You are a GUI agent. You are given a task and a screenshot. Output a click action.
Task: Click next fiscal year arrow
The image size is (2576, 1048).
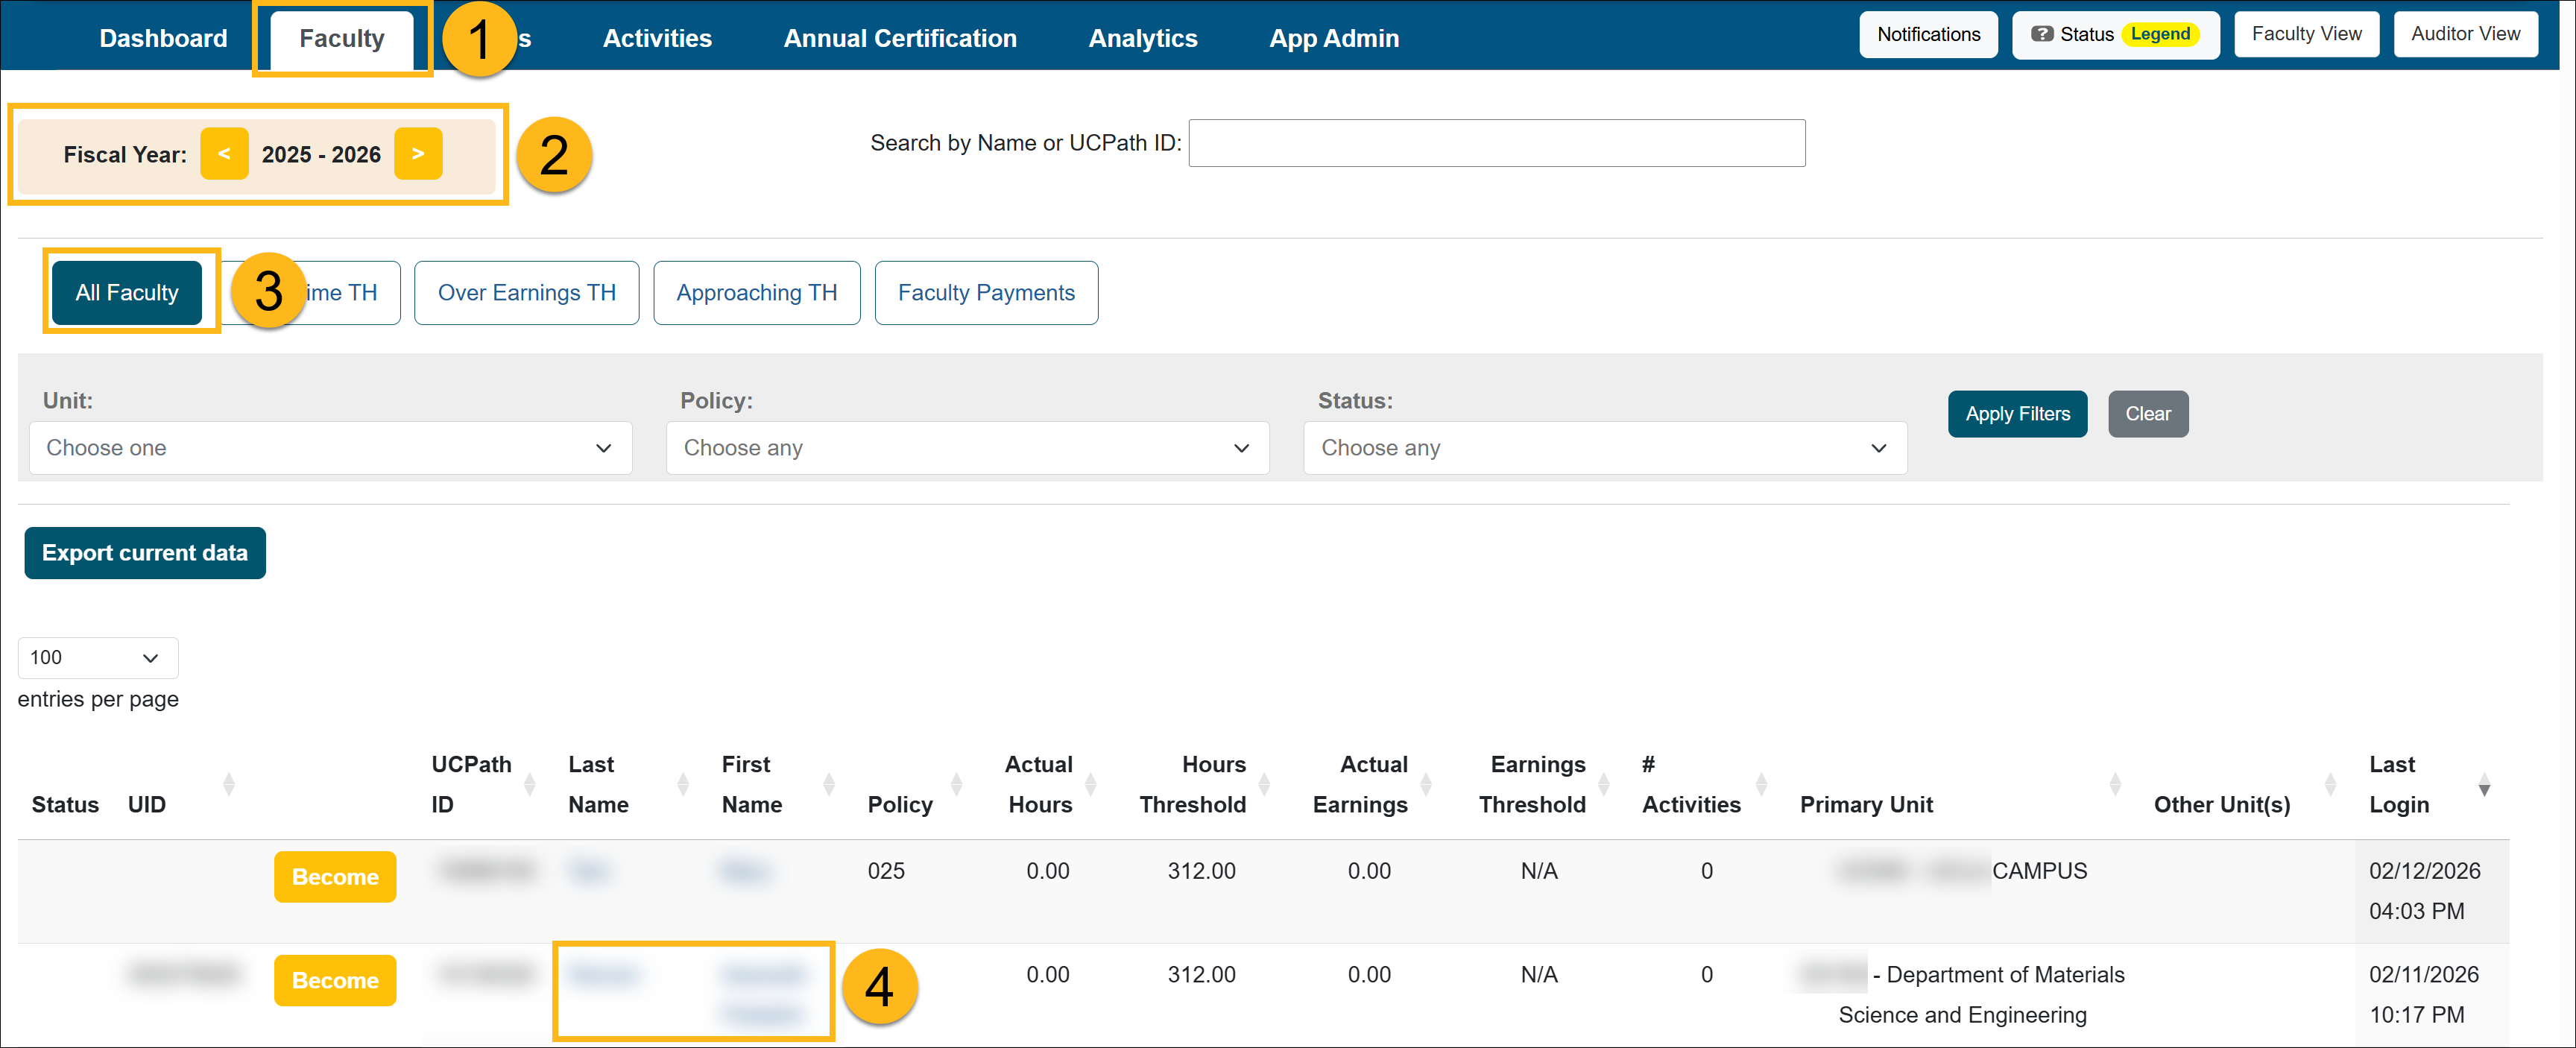[418, 154]
